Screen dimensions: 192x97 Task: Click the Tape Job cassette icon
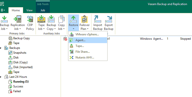click(x=41, y=19)
